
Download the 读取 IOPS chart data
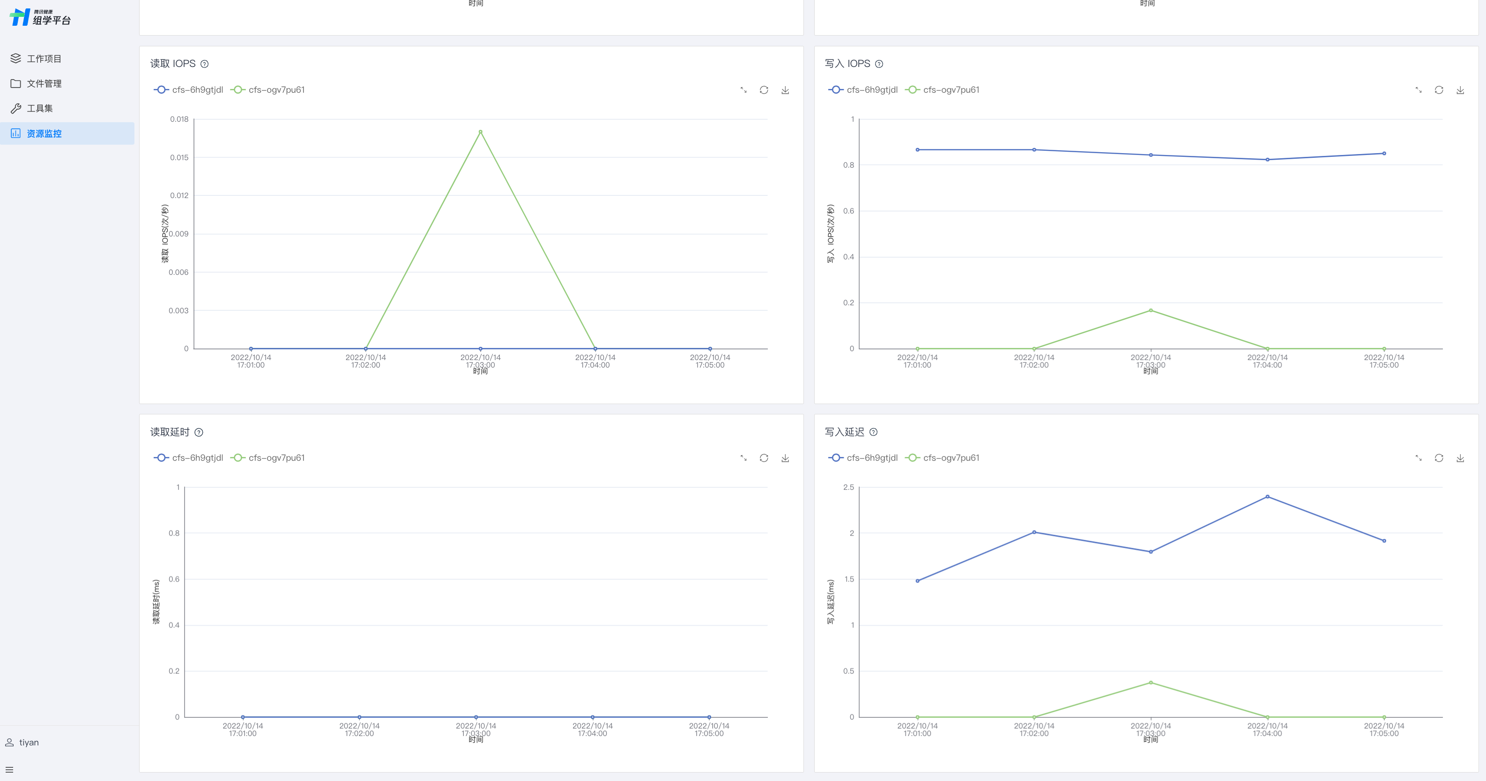tap(785, 90)
